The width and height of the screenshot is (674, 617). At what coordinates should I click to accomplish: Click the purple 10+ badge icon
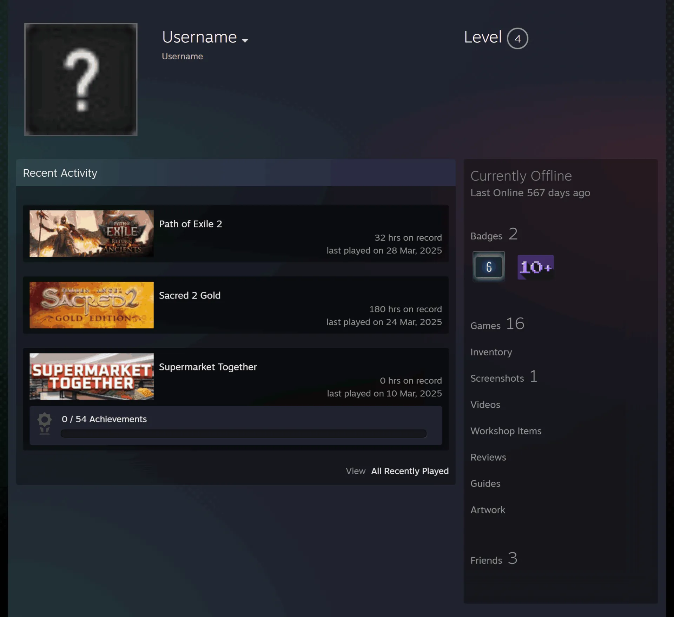point(535,267)
